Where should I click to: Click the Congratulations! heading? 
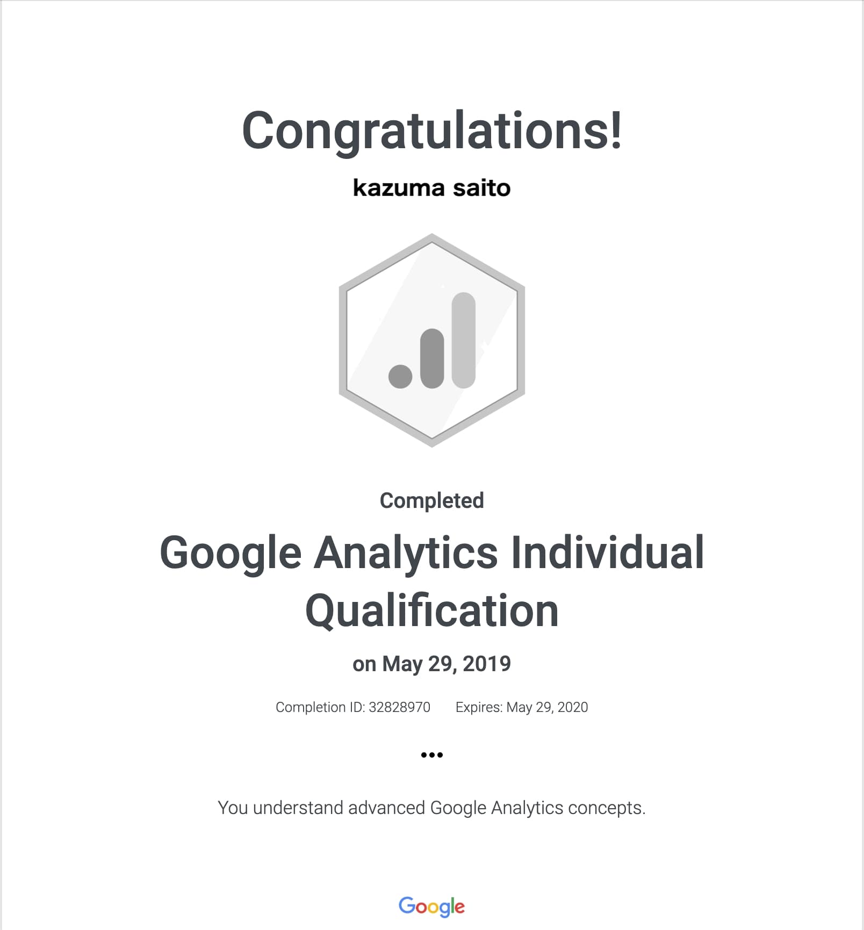432,131
